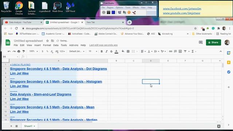Click the formula bar input
Image resolution: width=233 pixels, height=131 pixels.
[125, 57]
